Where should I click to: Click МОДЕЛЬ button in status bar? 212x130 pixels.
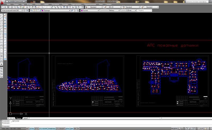pos(174,129)
